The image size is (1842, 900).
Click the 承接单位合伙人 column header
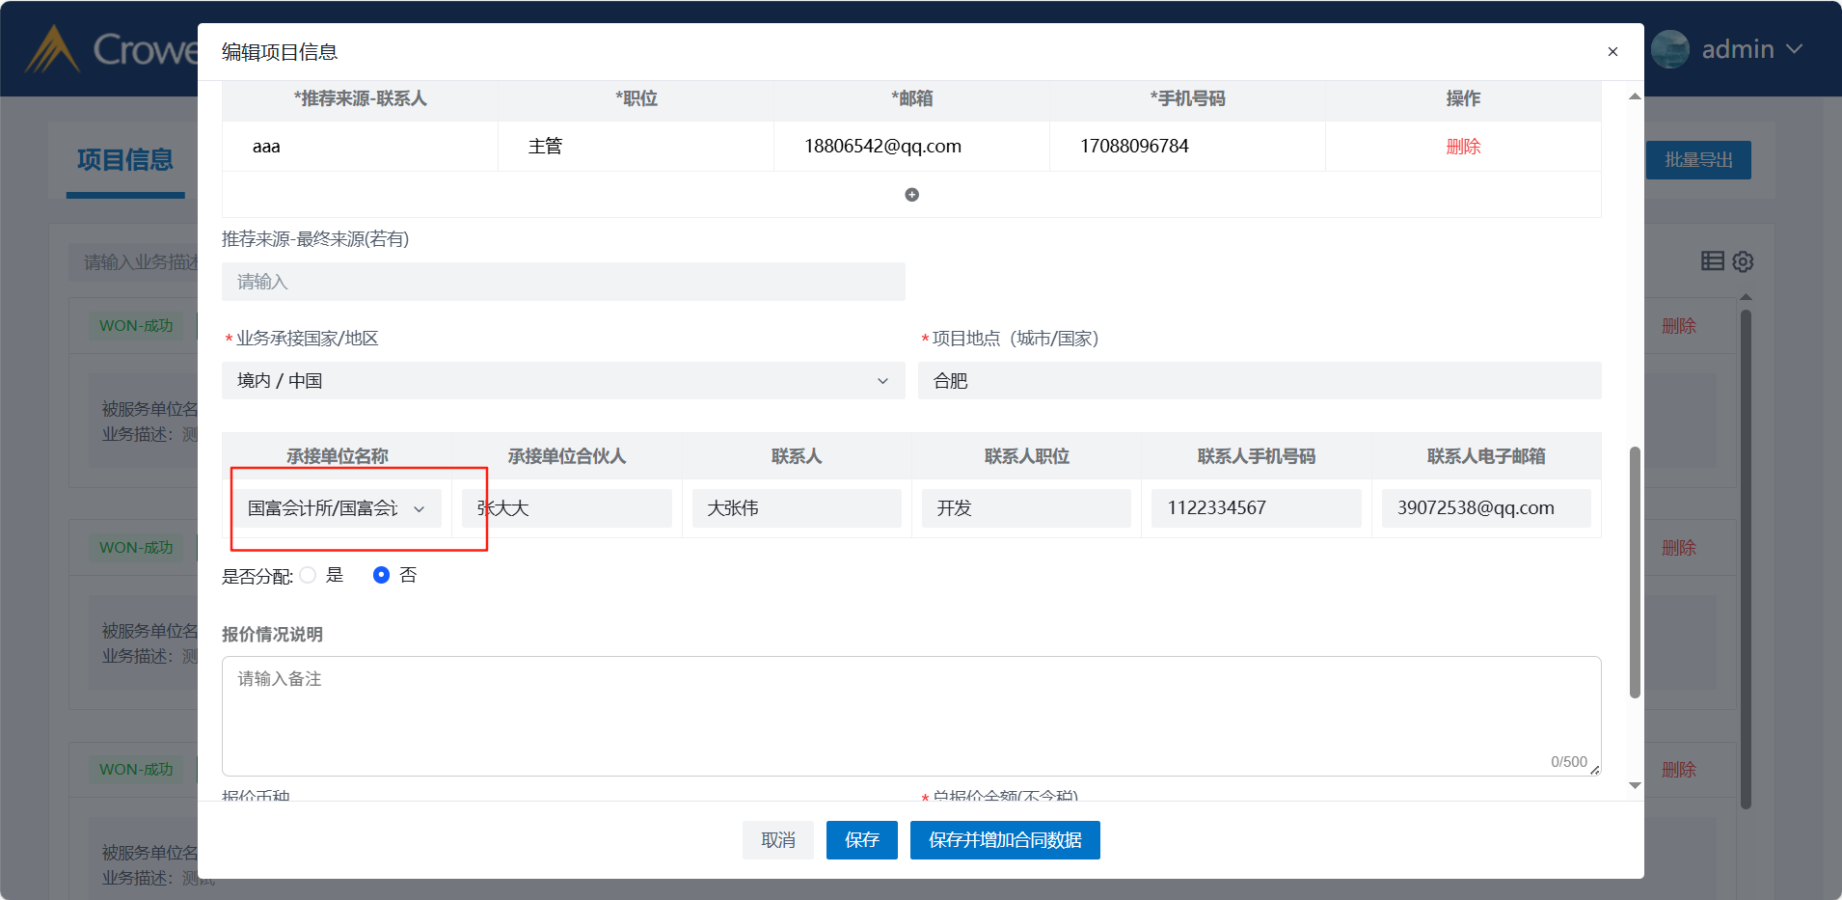coord(567,456)
